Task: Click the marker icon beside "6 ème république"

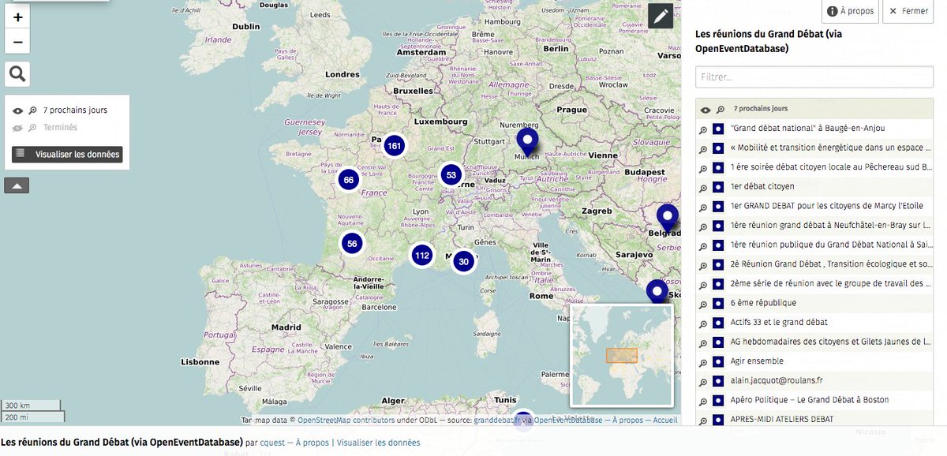Action: [x=718, y=302]
